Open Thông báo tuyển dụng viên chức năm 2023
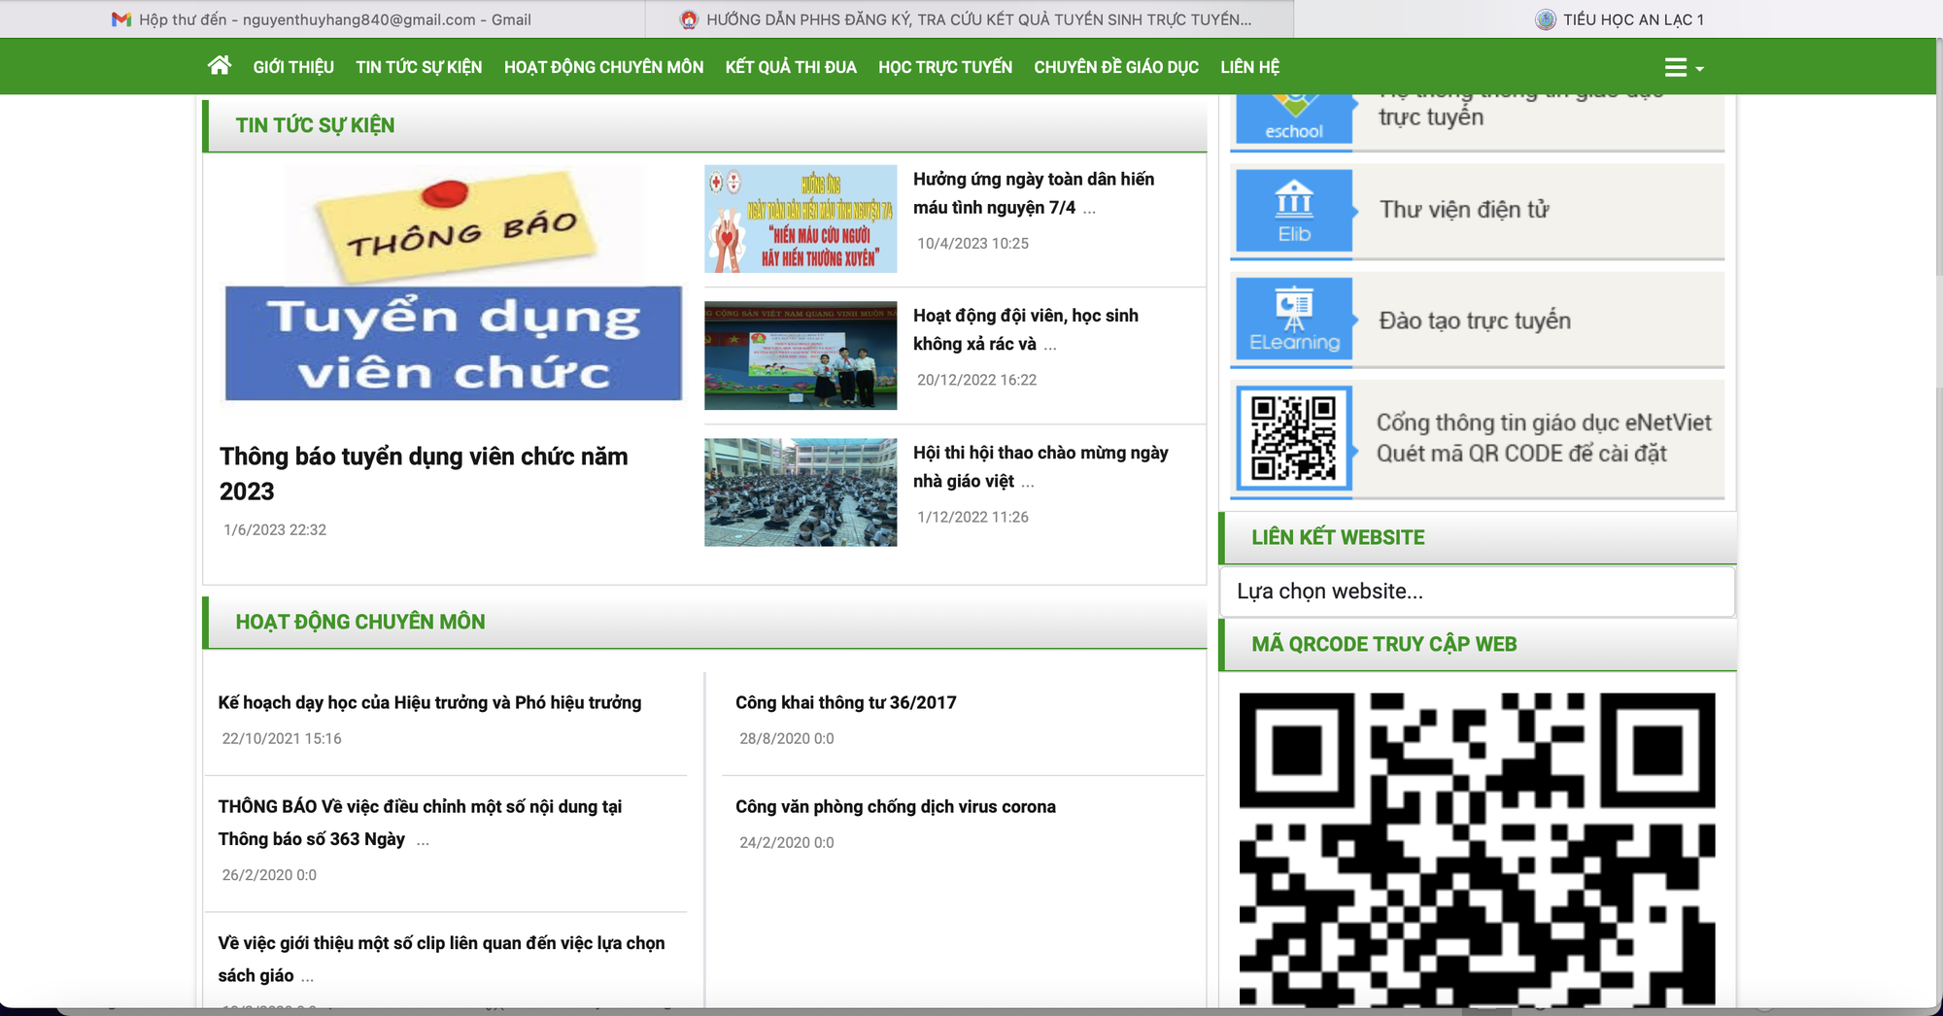Screen dimensions: 1943x1016 [424, 473]
